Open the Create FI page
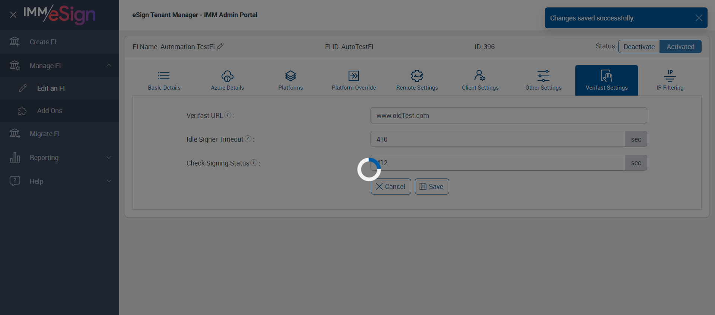The width and height of the screenshot is (715, 315). tap(60, 42)
